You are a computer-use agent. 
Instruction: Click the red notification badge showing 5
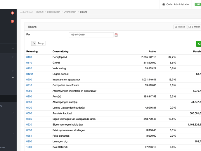point(12,13)
